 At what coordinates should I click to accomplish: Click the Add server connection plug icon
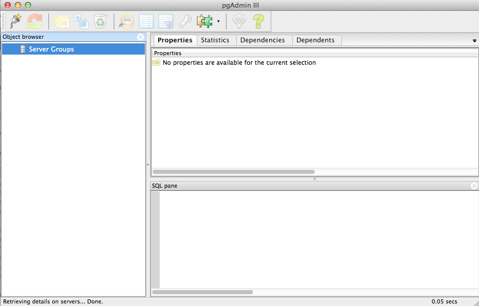pos(16,21)
